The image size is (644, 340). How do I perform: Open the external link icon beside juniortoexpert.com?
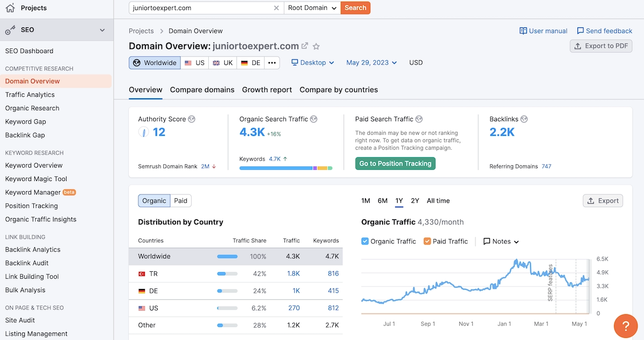coord(305,46)
